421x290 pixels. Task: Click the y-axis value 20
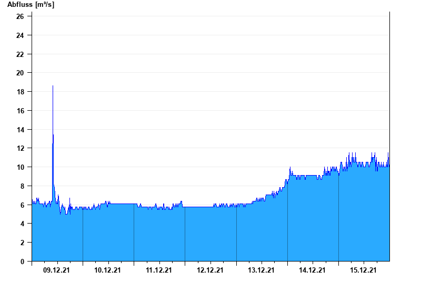pyautogui.click(x=21, y=73)
